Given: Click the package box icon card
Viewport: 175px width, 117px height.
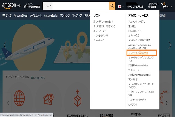Looking at the screenshot, I should pyautogui.click(x=77, y=98).
